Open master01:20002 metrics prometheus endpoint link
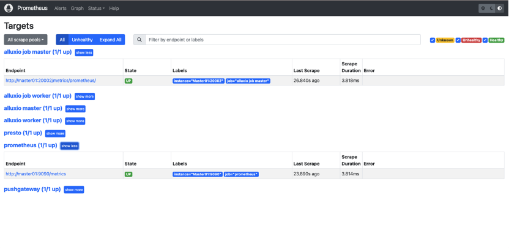 click(x=51, y=81)
